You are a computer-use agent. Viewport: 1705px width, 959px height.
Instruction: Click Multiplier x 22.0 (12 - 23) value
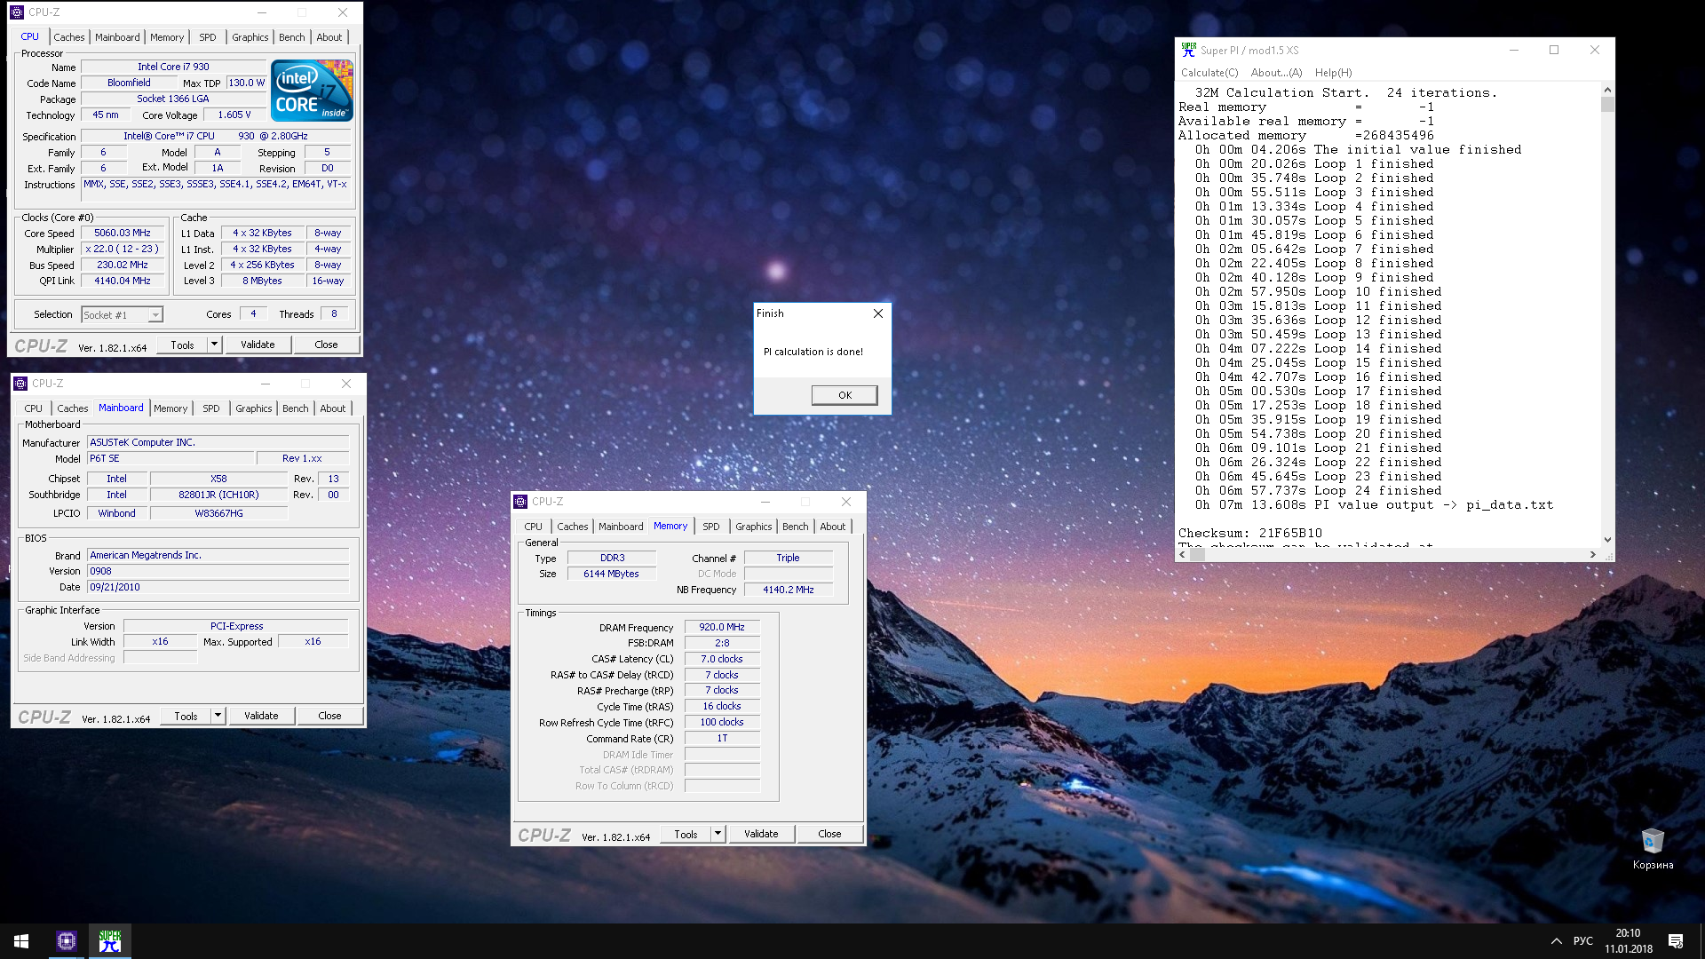pos(123,249)
